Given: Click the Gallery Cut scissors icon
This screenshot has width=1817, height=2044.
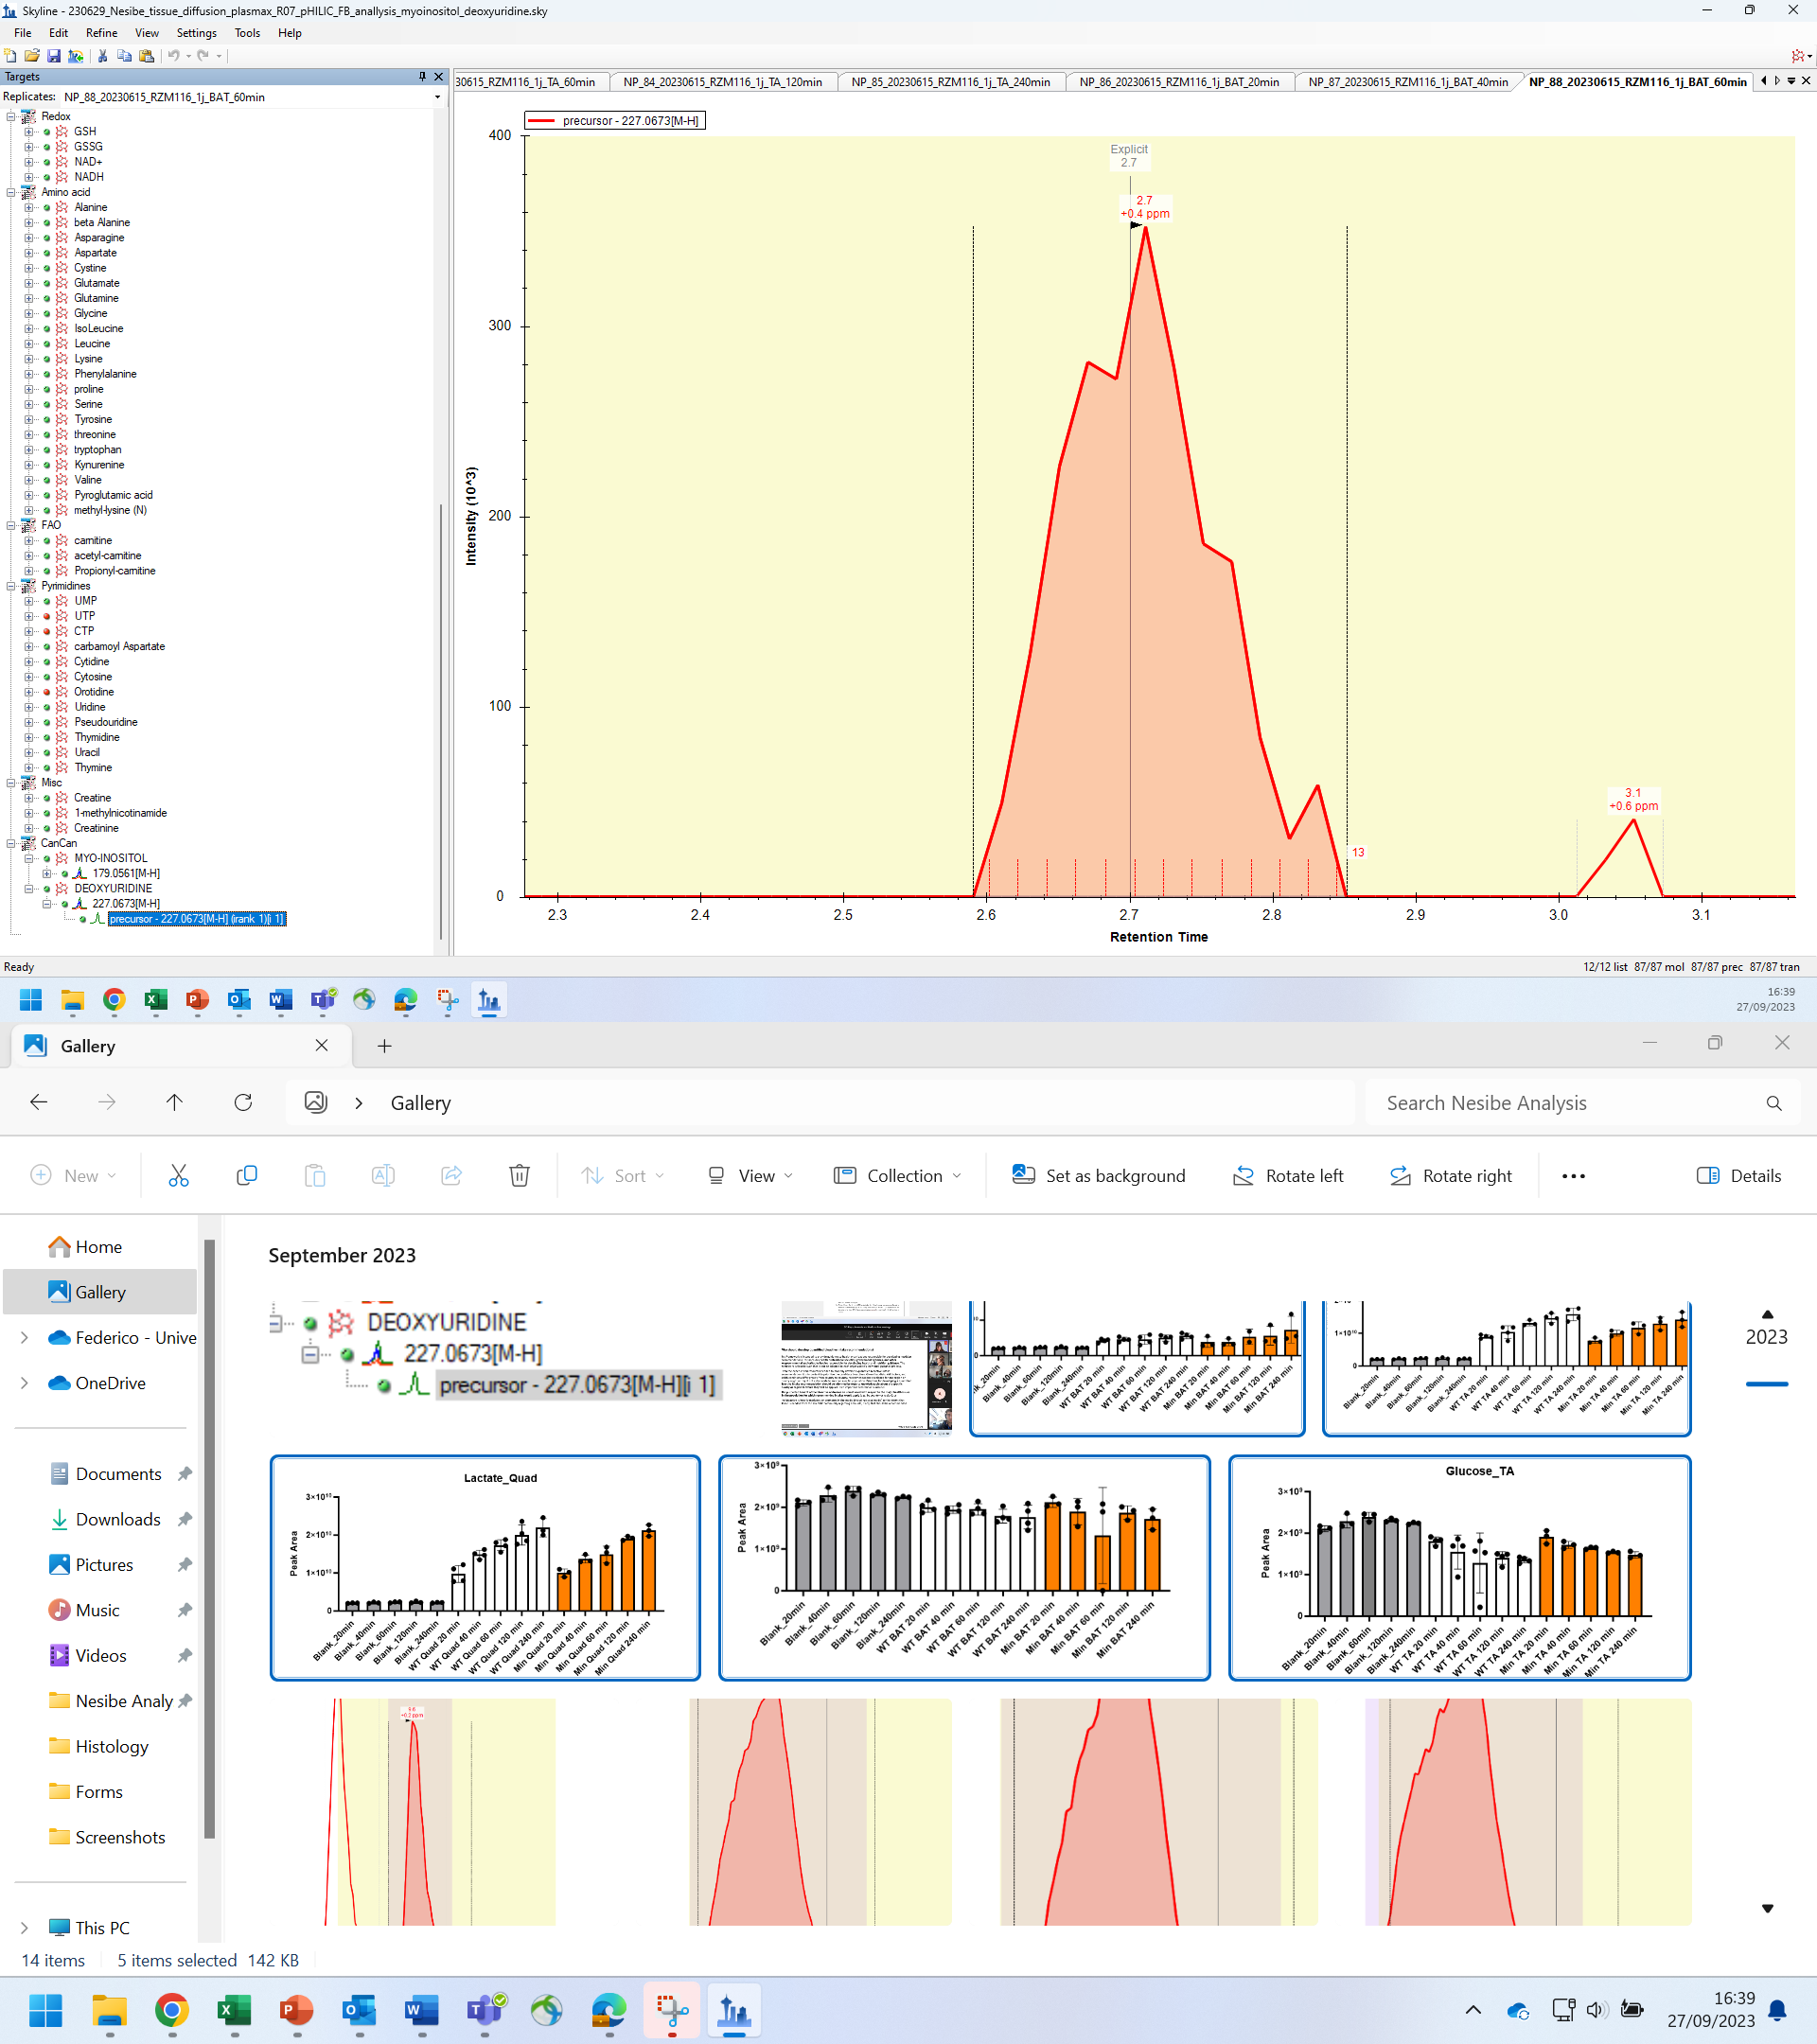Looking at the screenshot, I should (x=179, y=1176).
